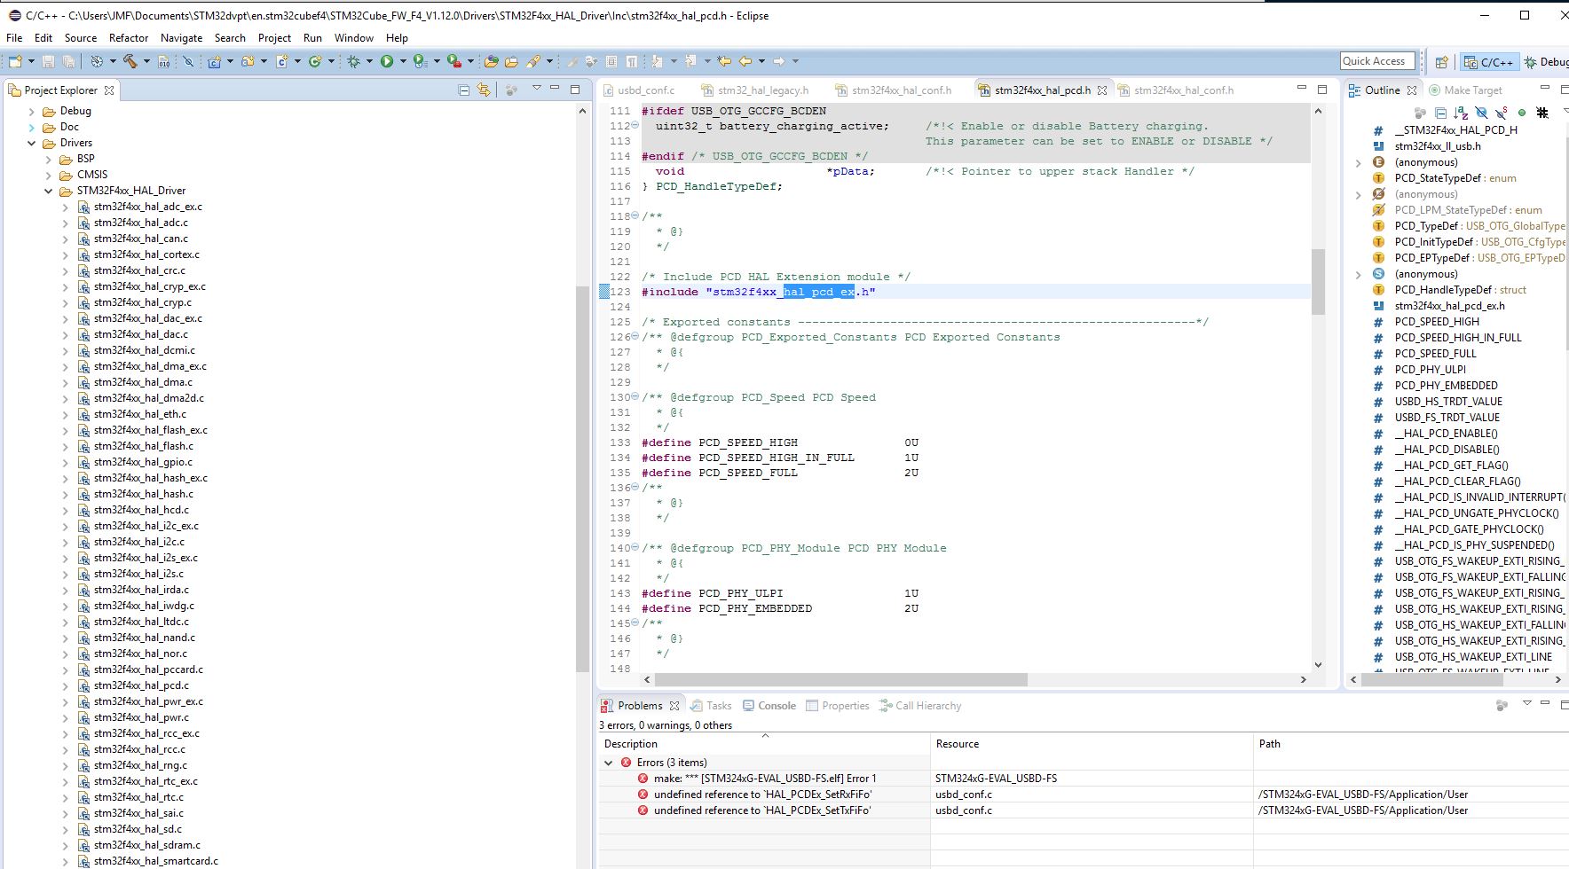Open the Refactor menu

[129, 38]
